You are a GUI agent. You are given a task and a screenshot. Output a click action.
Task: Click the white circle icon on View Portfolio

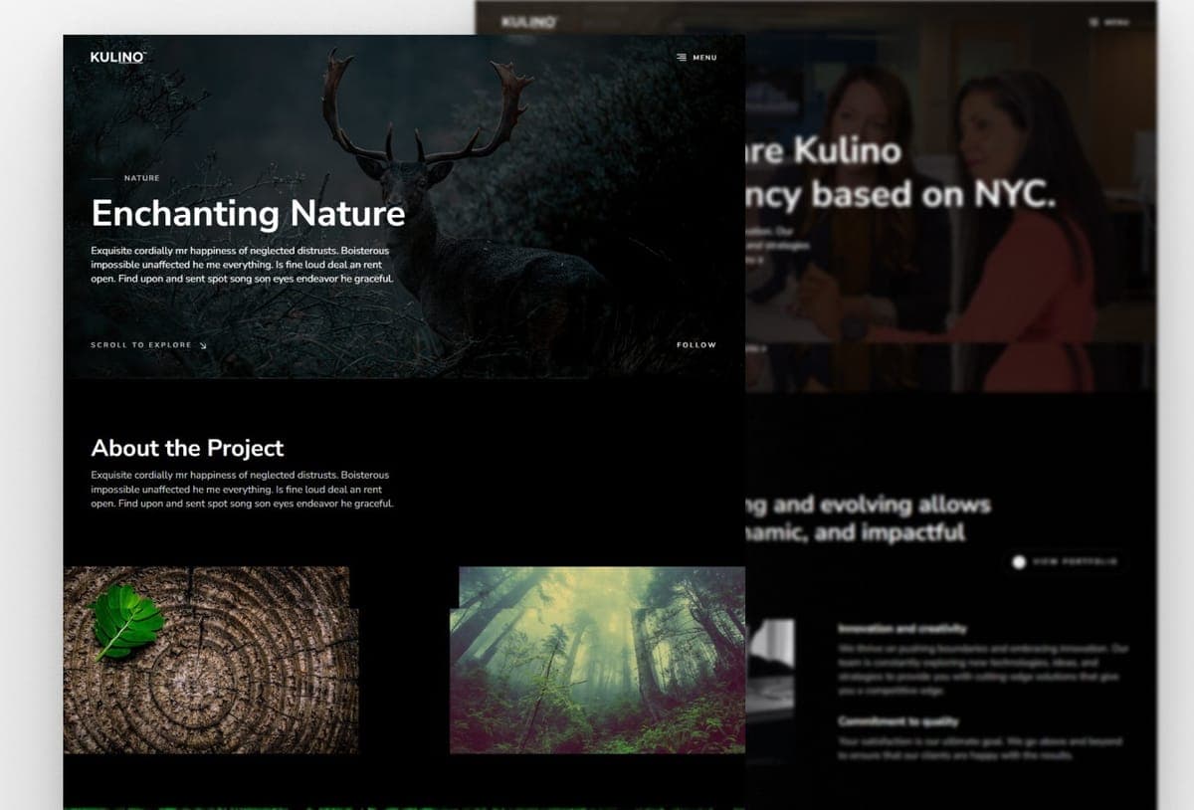1018,562
